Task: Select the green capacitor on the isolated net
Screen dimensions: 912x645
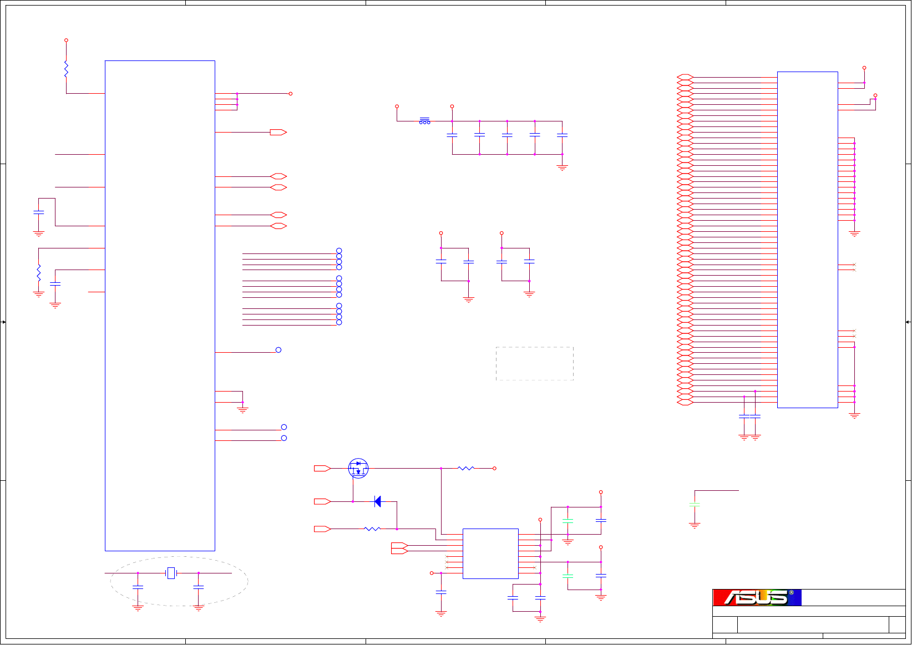Action: (x=695, y=505)
